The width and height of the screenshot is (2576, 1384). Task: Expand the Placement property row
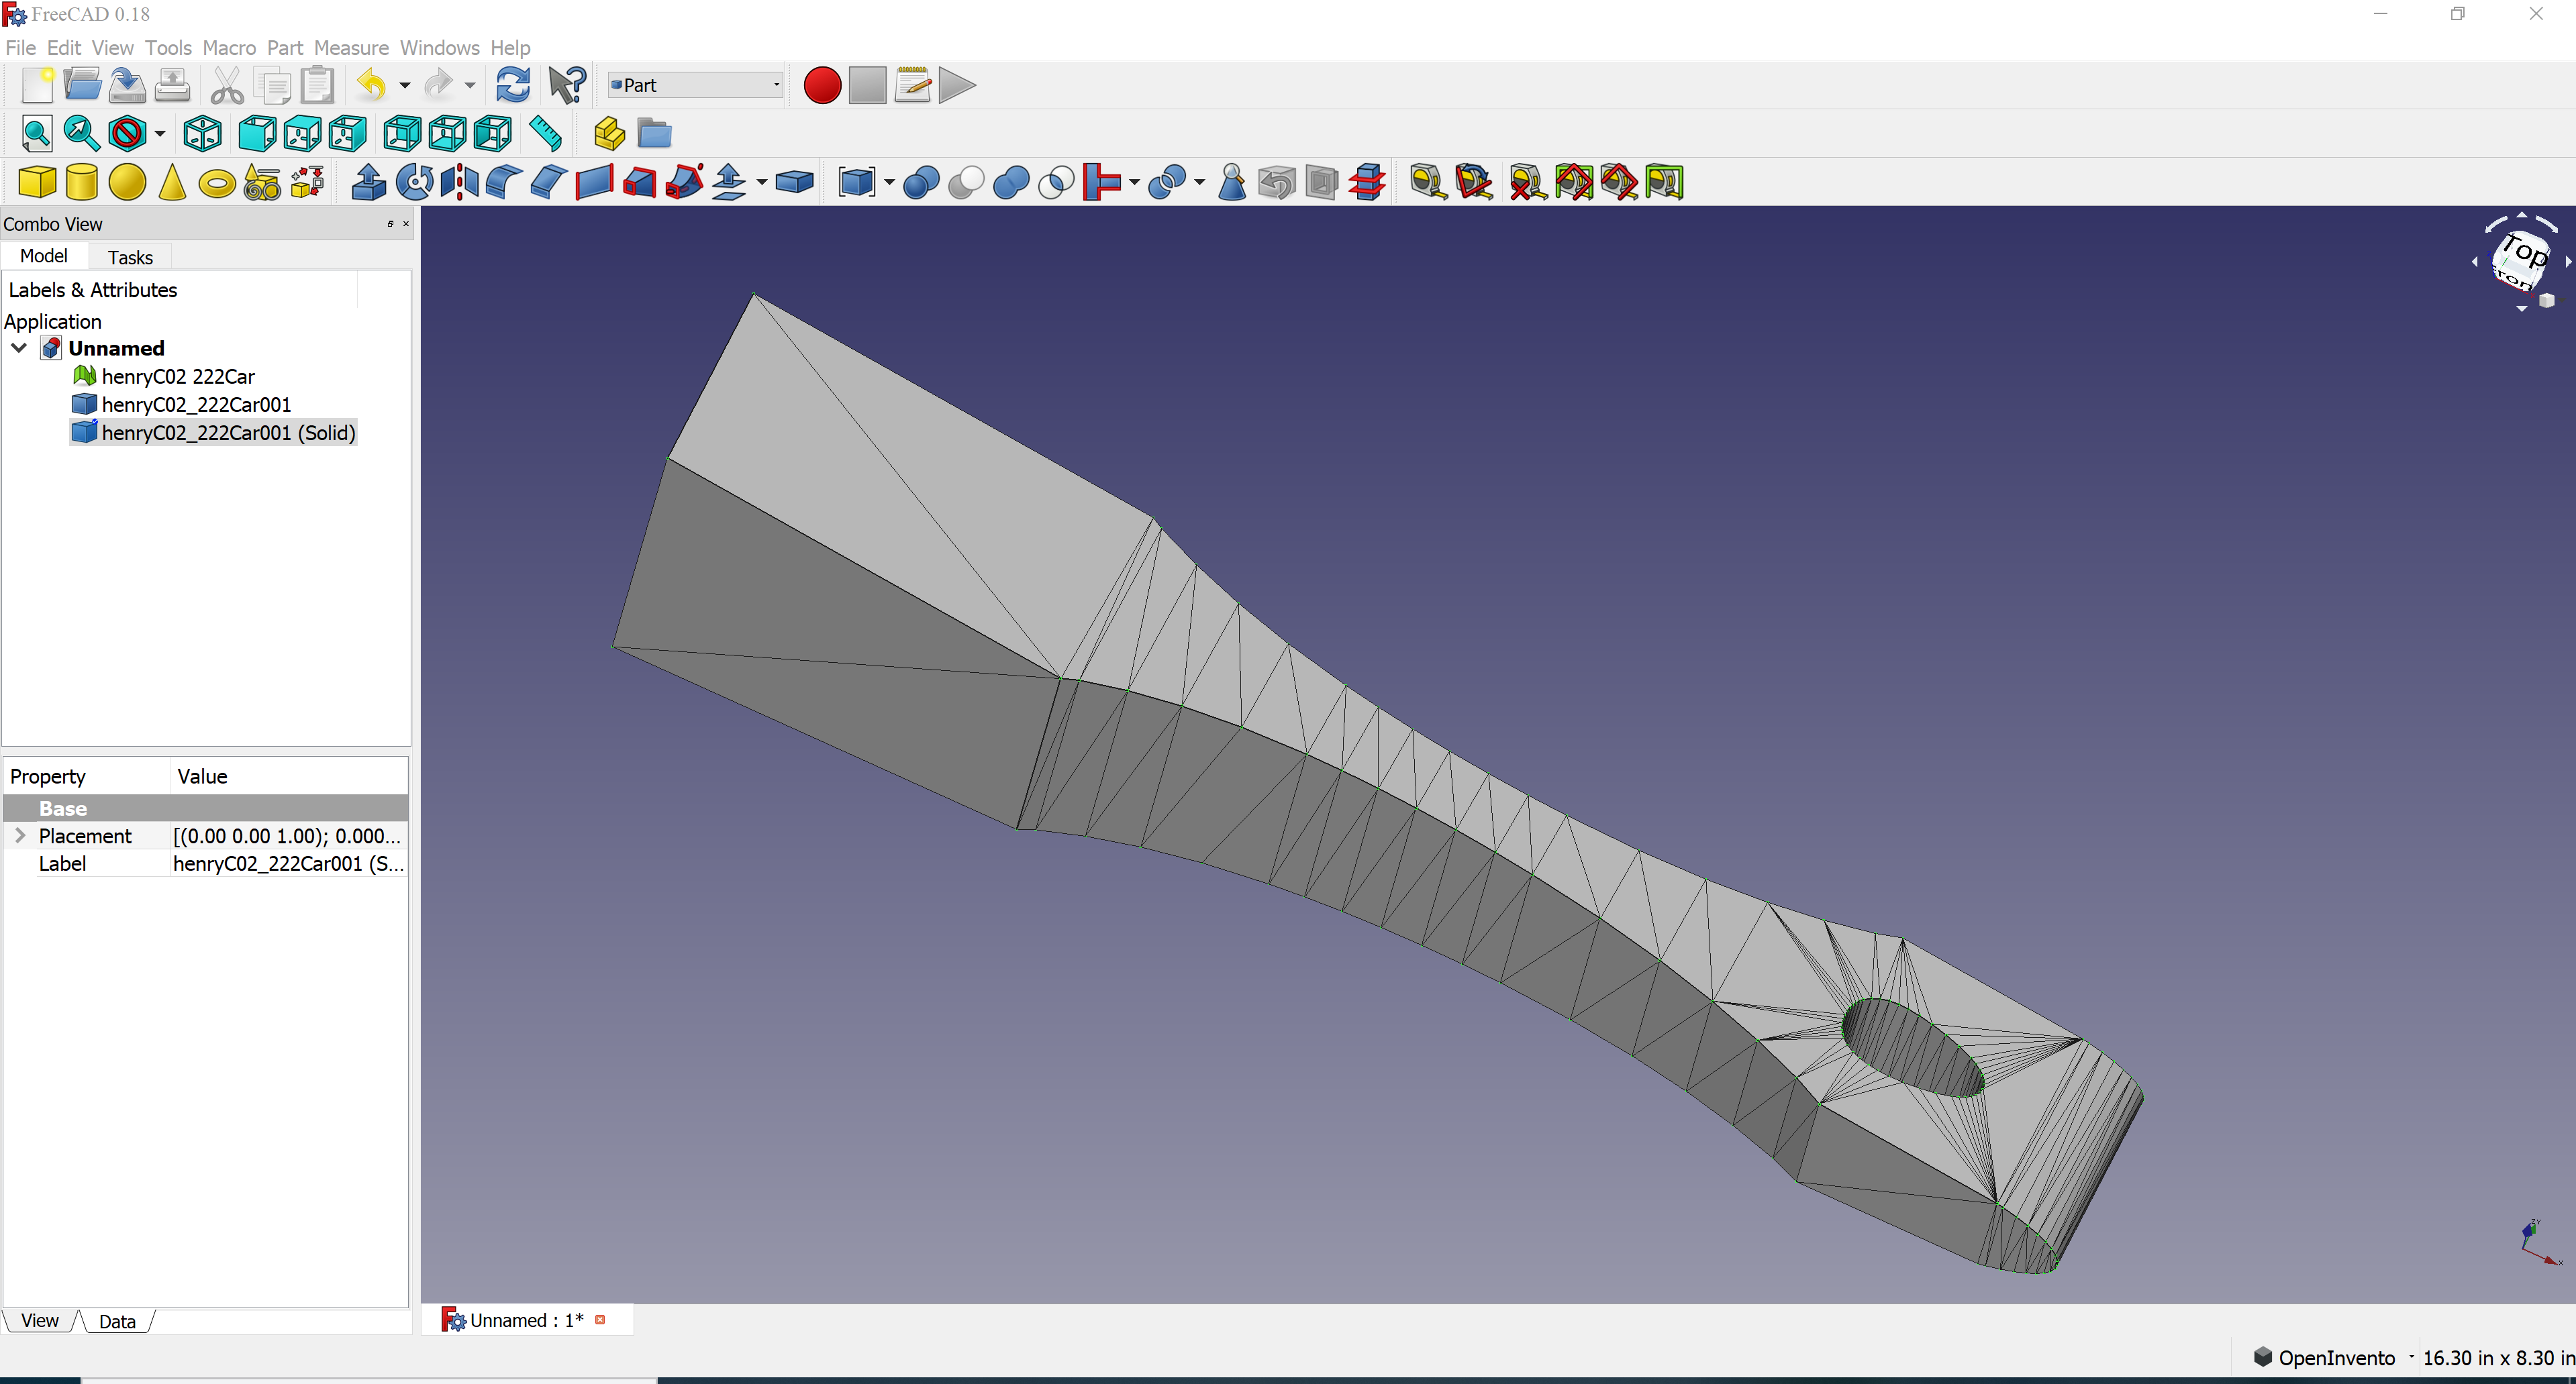click(x=21, y=835)
